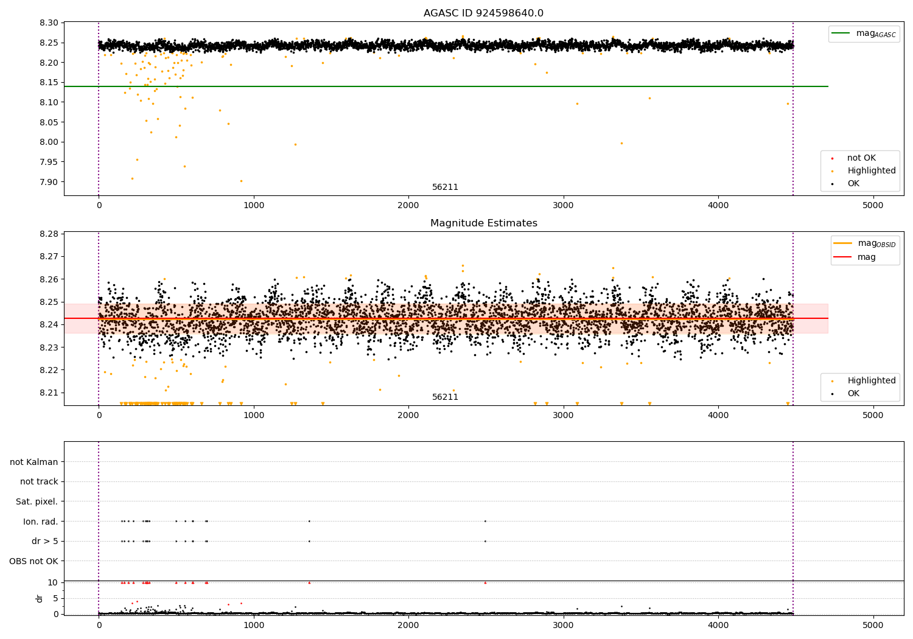Image resolution: width=913 pixels, height=639 pixels.
Task: Click the '8.21' y-axis tick label
Action: click(x=49, y=393)
